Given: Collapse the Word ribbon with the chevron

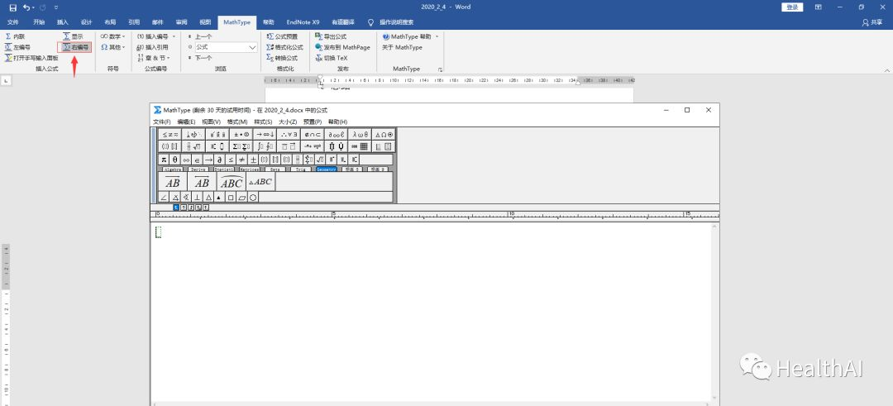Looking at the screenshot, I should tap(886, 70).
